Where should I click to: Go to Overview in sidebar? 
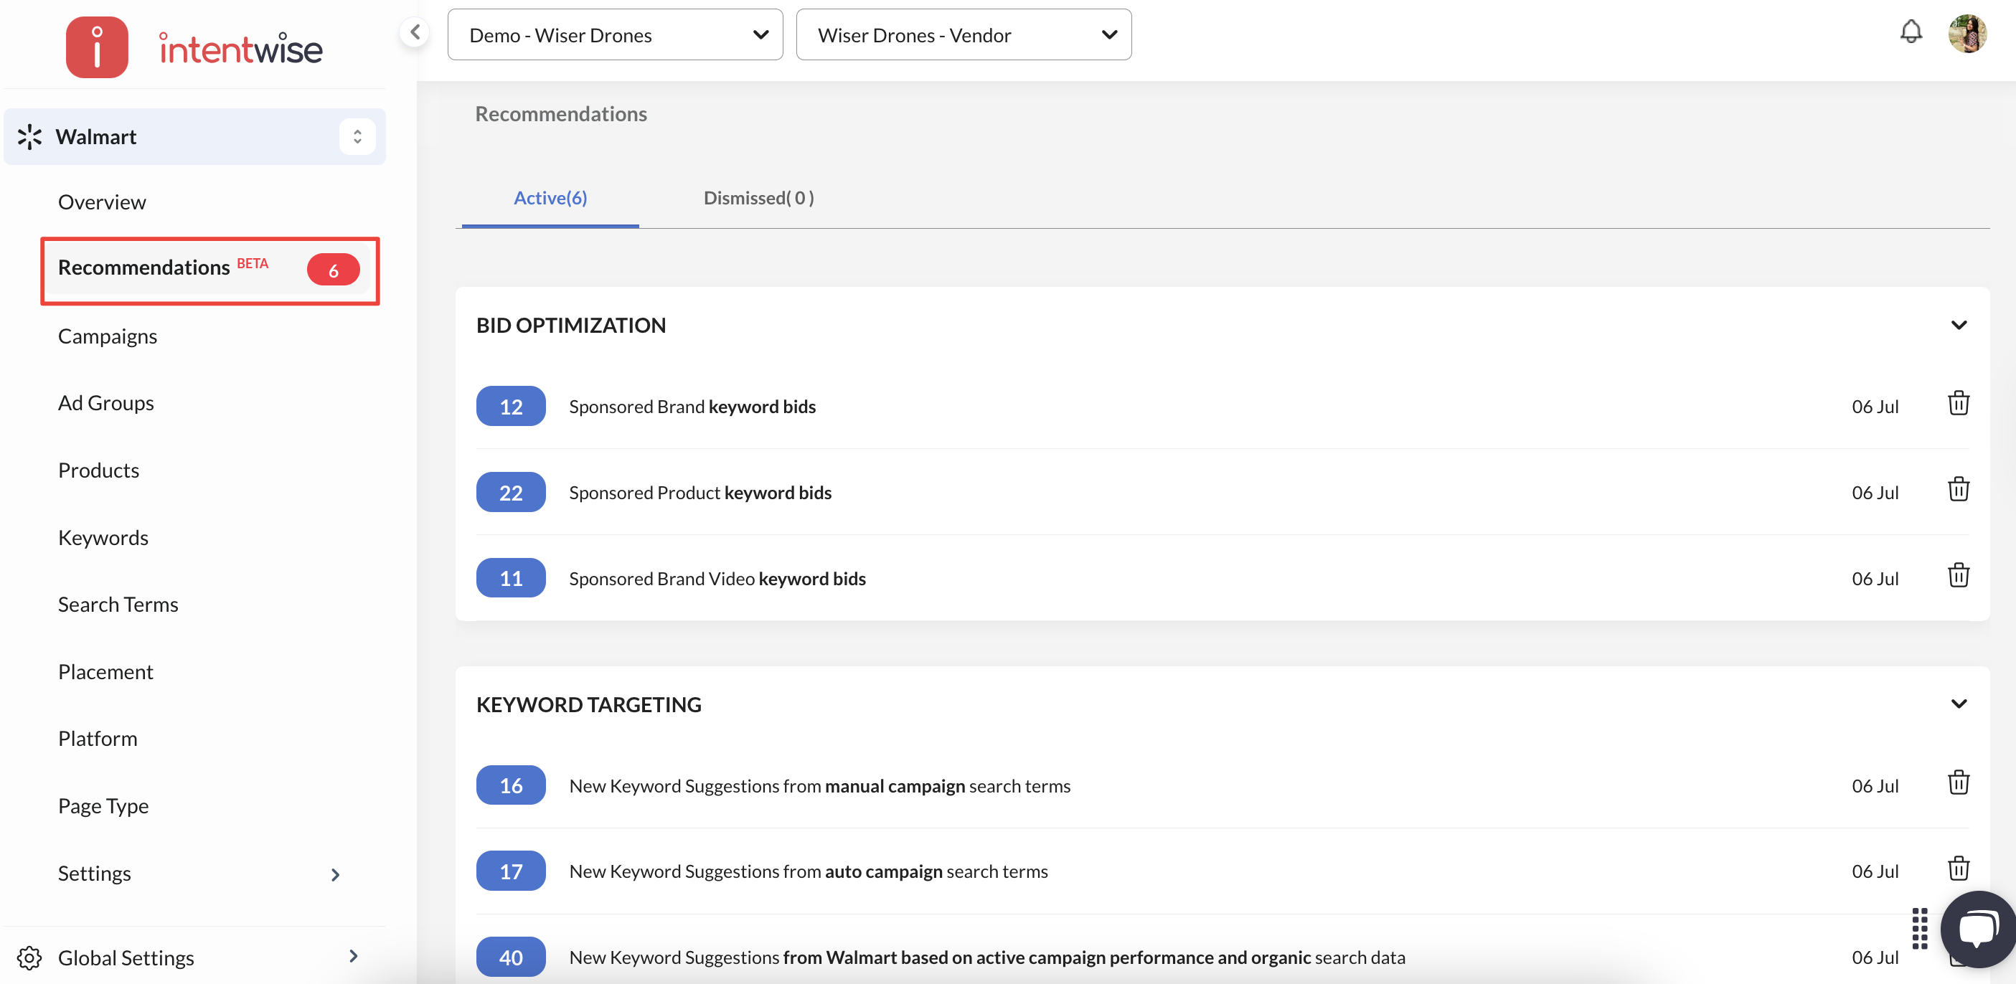click(x=102, y=202)
